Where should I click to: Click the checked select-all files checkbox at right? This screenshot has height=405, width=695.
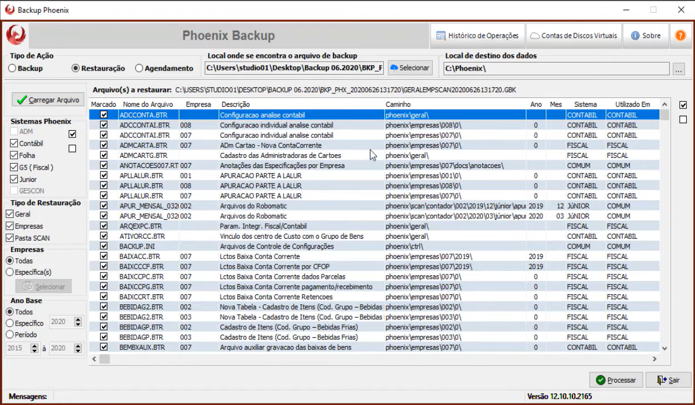pos(683,105)
